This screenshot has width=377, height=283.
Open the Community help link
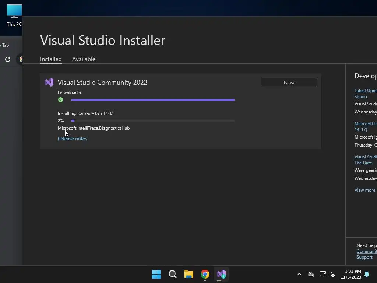coord(367,251)
